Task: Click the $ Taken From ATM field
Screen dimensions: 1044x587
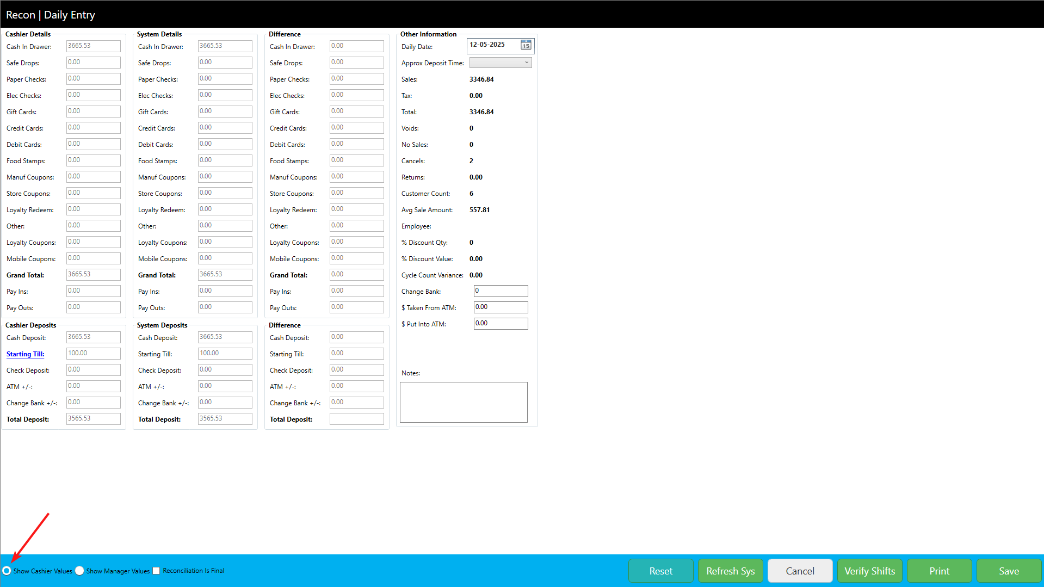Action: [x=501, y=307]
